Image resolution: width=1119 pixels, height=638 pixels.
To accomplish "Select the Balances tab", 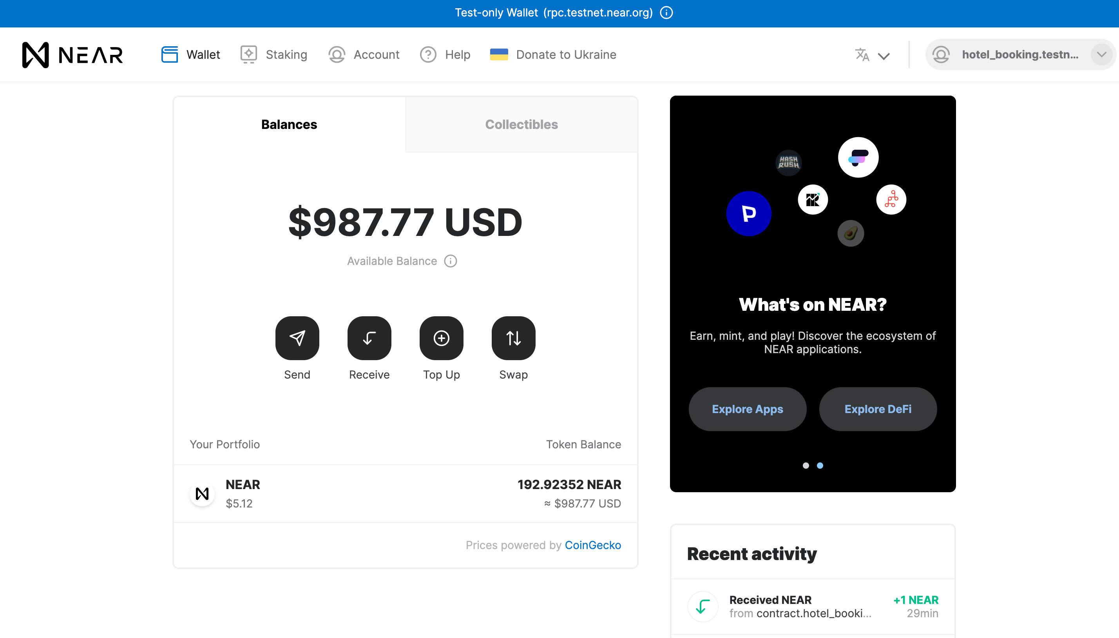I will pyautogui.click(x=289, y=125).
